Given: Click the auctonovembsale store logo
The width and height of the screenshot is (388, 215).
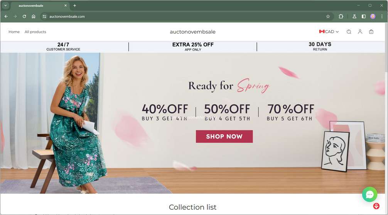Looking at the screenshot, I should pyautogui.click(x=192, y=32).
